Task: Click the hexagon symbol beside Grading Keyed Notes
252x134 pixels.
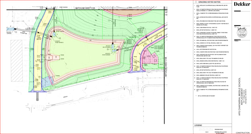Action: (x=196, y=2)
